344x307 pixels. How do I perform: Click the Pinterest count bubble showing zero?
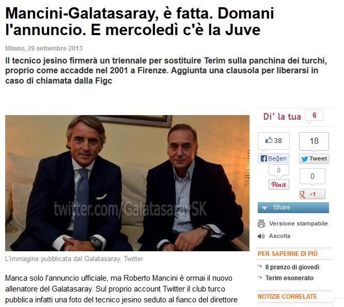[x=278, y=170]
